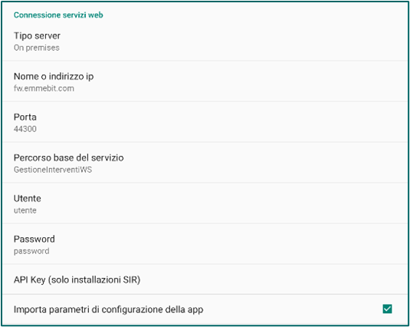Edit the lowercase utente username value
This screenshot has width=410, height=327.
(25, 210)
